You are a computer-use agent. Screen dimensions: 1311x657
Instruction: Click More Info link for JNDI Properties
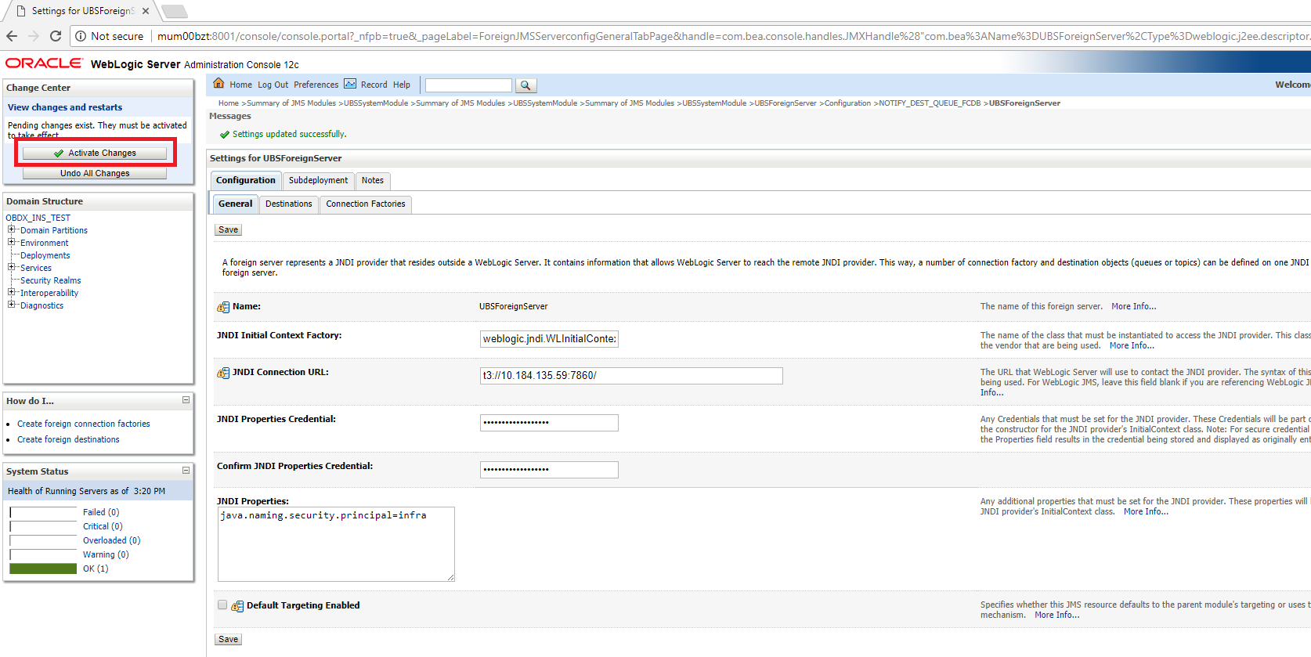pyautogui.click(x=1146, y=511)
